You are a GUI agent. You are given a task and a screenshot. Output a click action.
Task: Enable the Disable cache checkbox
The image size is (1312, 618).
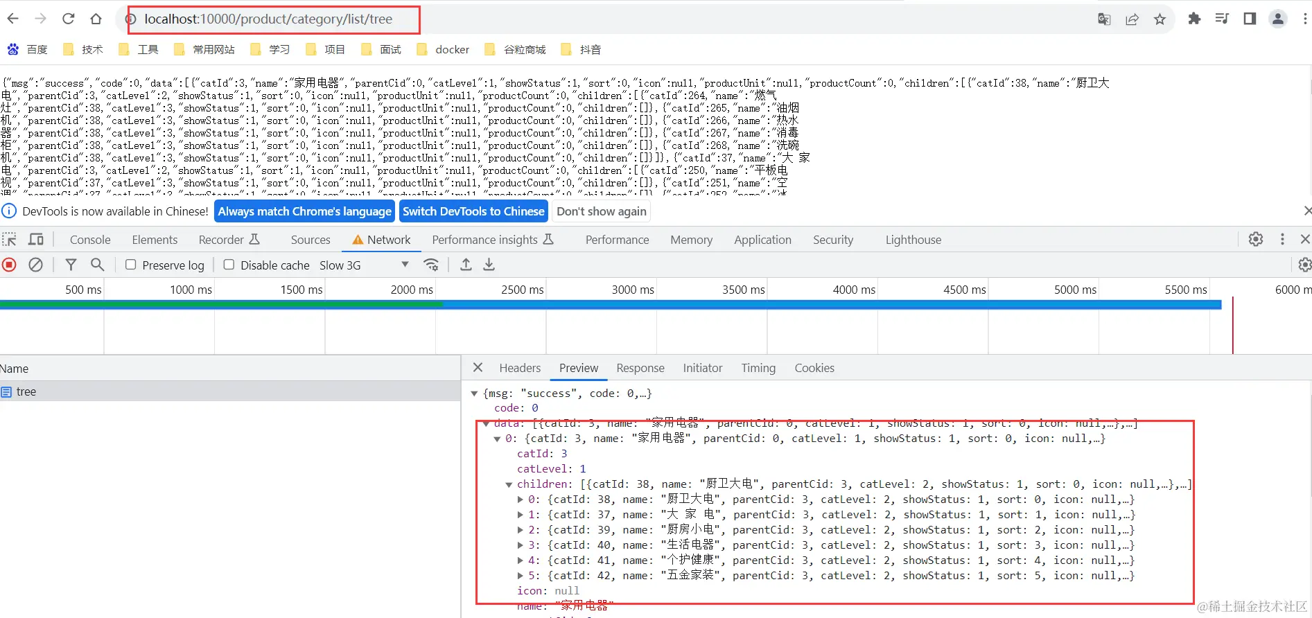(x=229, y=265)
